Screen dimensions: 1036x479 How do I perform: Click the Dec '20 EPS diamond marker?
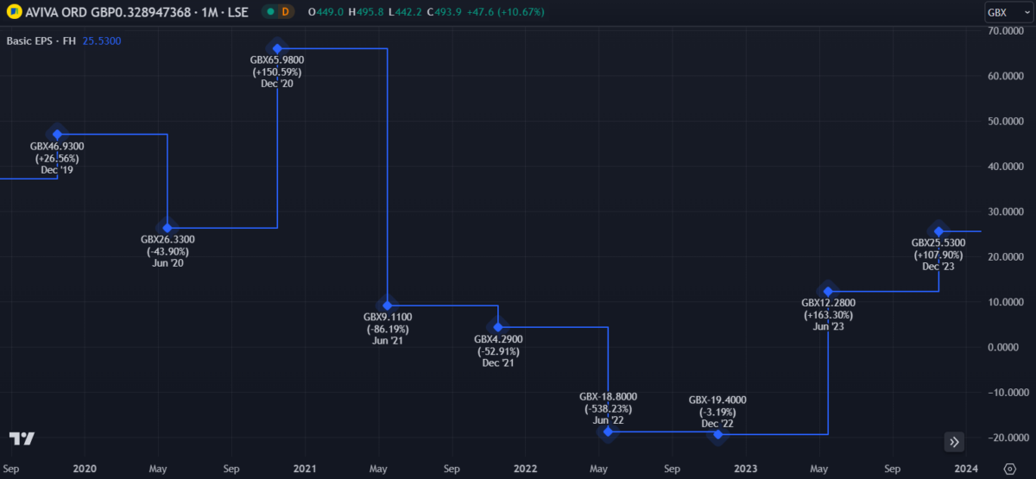point(277,48)
